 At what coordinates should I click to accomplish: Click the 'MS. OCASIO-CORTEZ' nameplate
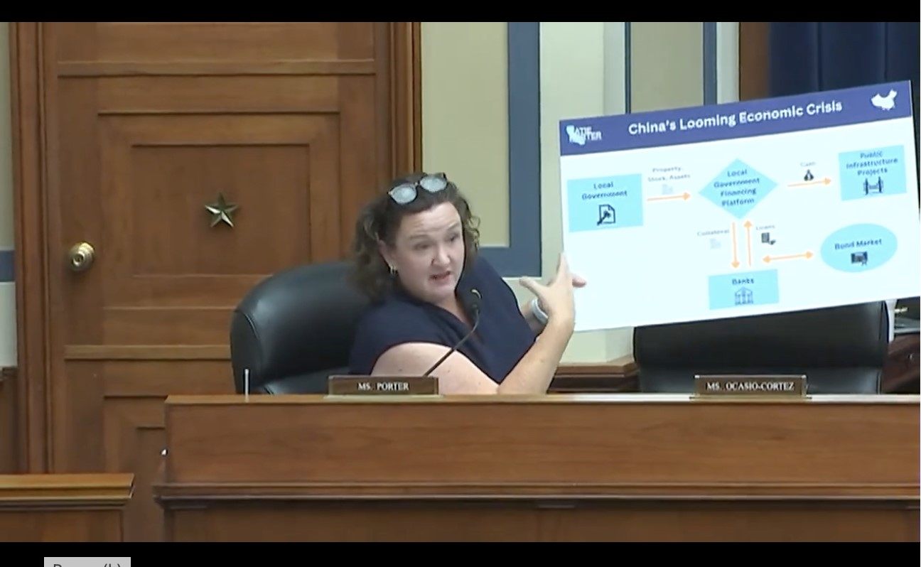coord(750,386)
